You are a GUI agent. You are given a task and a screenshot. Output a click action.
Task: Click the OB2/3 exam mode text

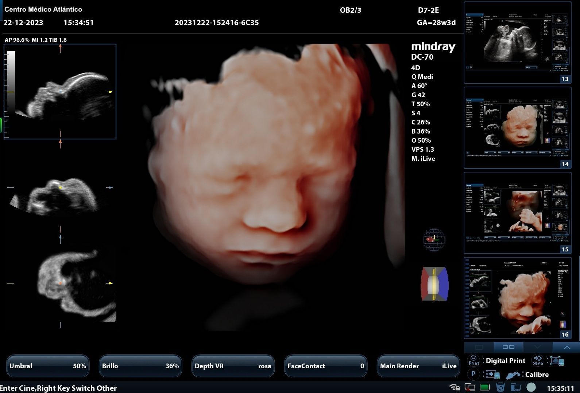[351, 10]
